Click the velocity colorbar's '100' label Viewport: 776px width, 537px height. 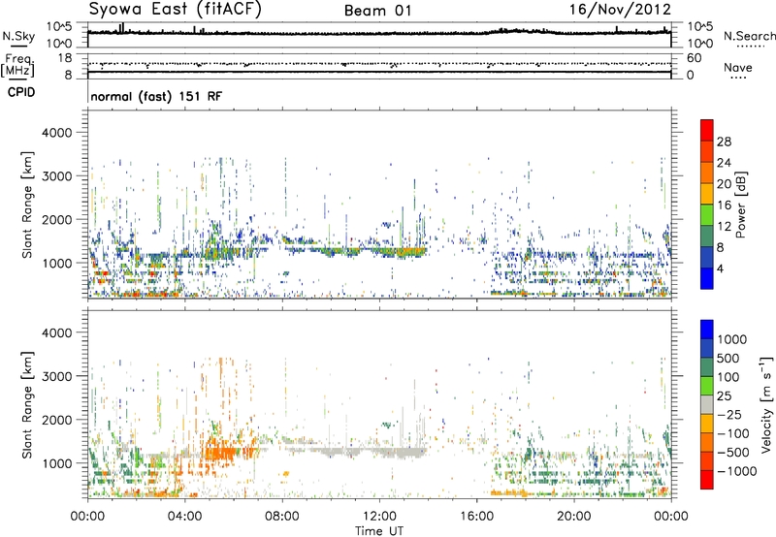pyautogui.click(x=730, y=377)
